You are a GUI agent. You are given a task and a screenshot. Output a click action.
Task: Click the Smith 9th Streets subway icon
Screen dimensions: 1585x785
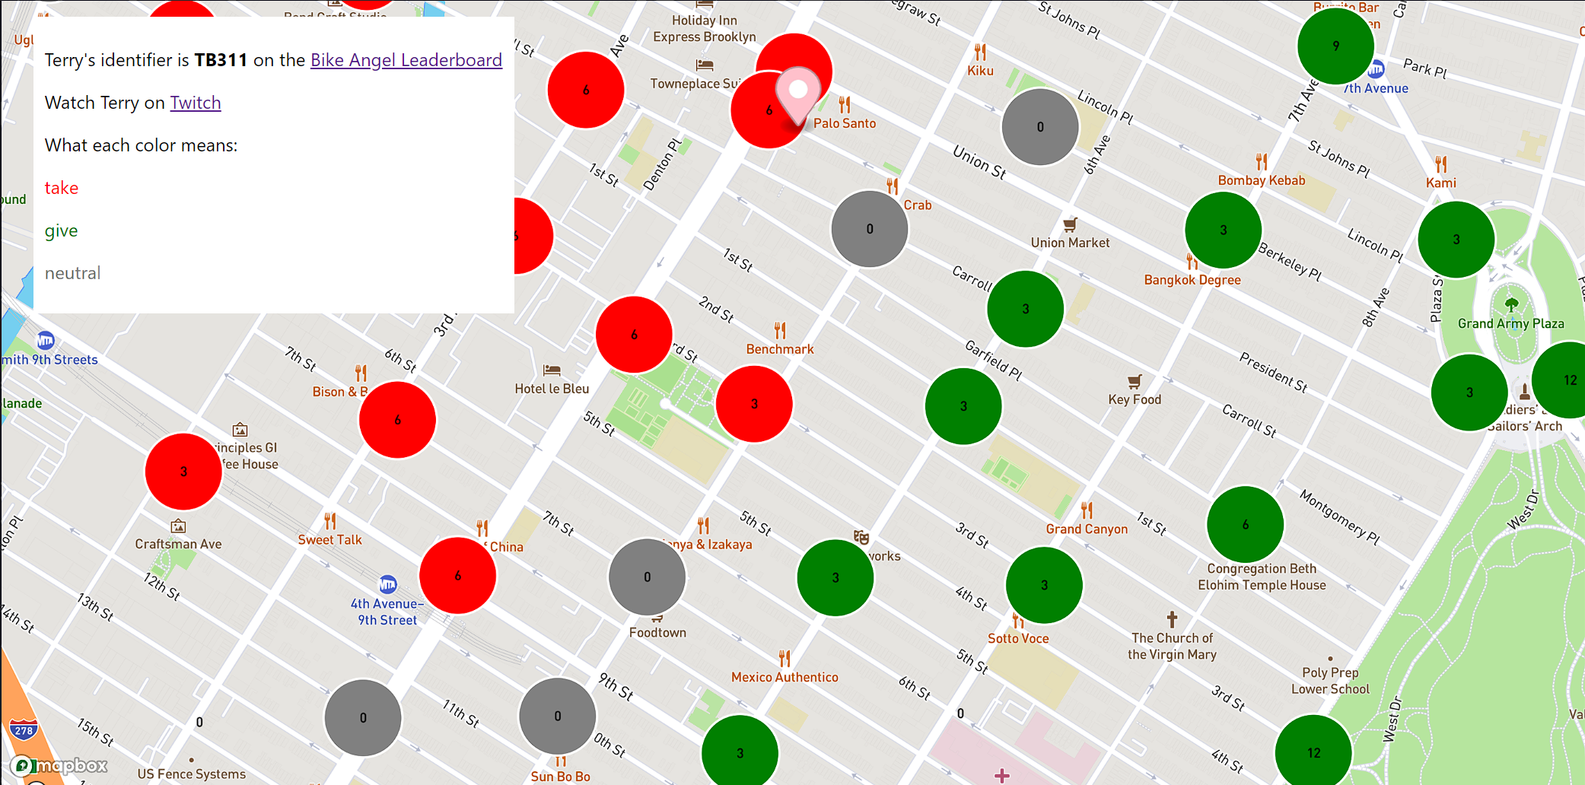(x=46, y=340)
